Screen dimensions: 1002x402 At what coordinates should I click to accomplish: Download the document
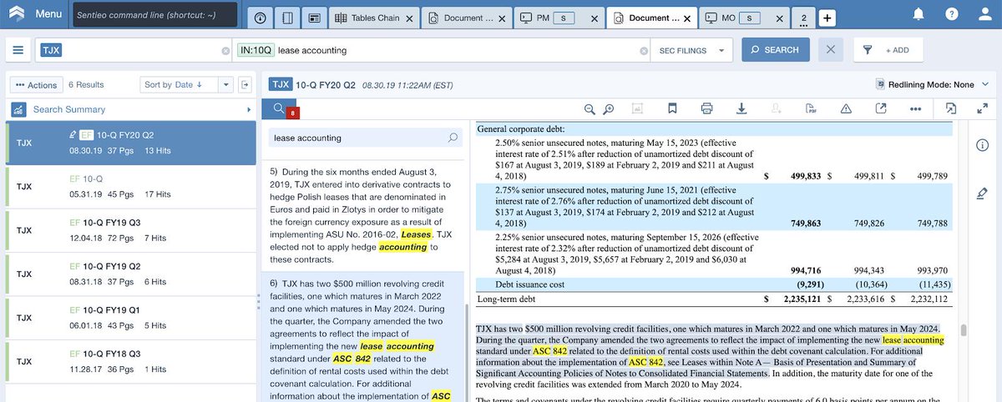point(741,108)
